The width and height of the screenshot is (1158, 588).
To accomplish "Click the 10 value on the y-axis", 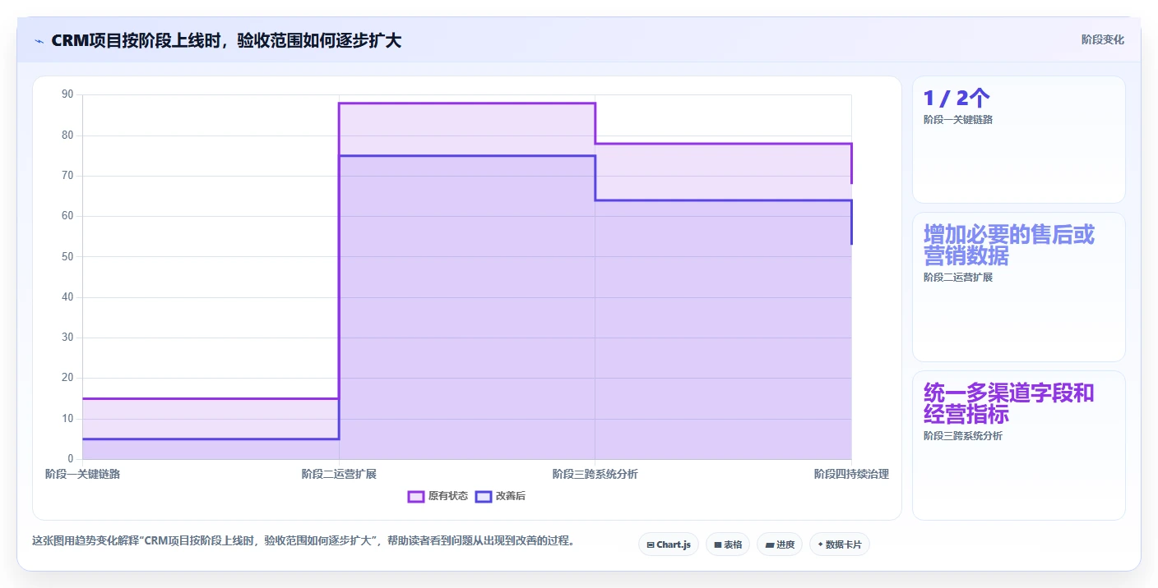I will [x=67, y=418].
